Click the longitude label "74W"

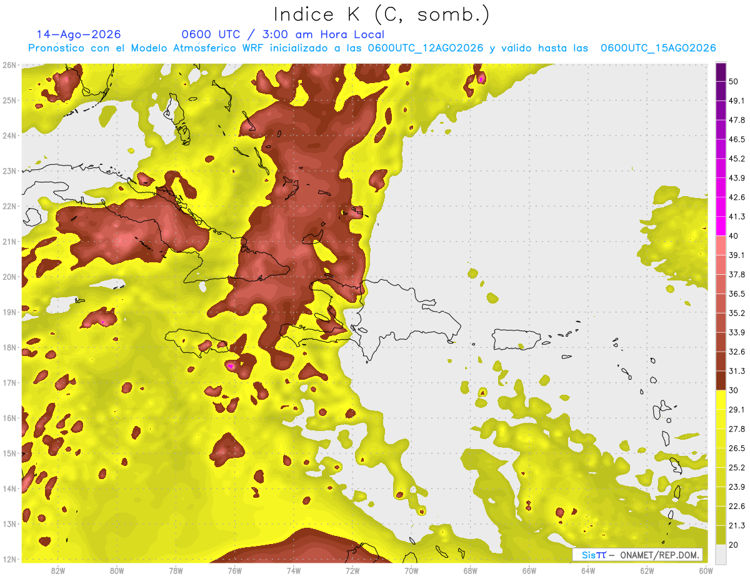pyautogui.click(x=294, y=570)
